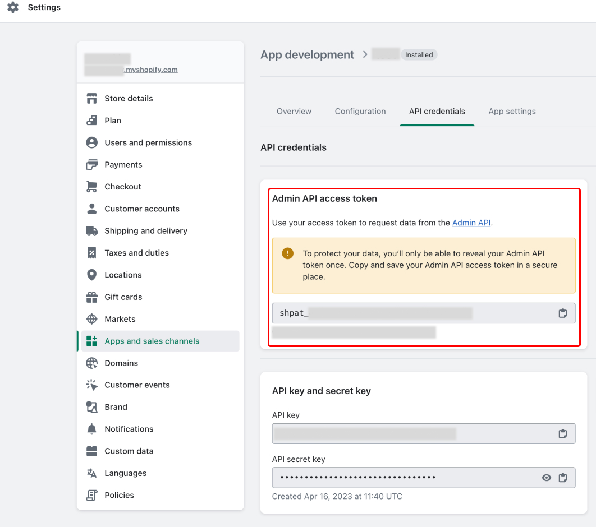
Task: Copy the Admin API access token
Action: [563, 313]
